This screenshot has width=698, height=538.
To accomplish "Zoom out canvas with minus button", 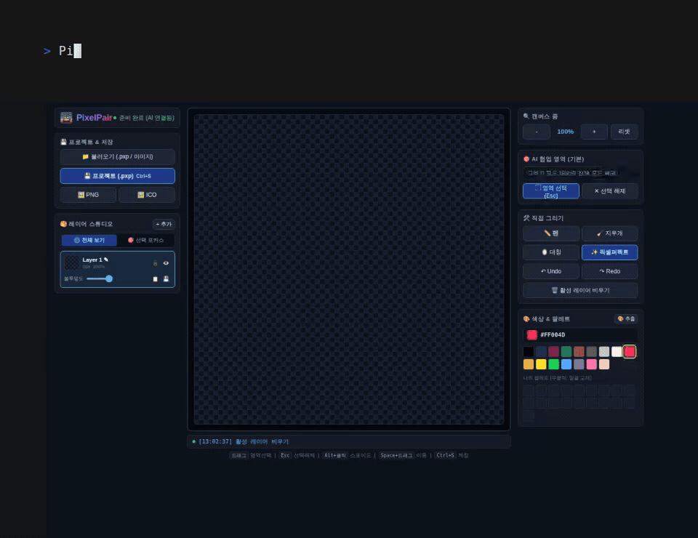I will click(537, 132).
